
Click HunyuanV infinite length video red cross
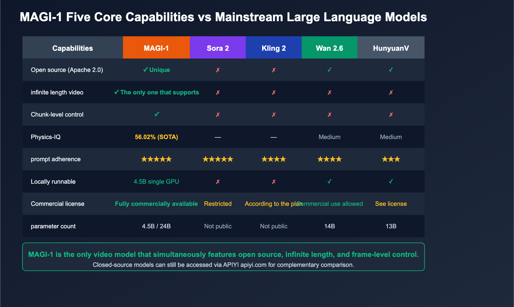tap(391, 92)
